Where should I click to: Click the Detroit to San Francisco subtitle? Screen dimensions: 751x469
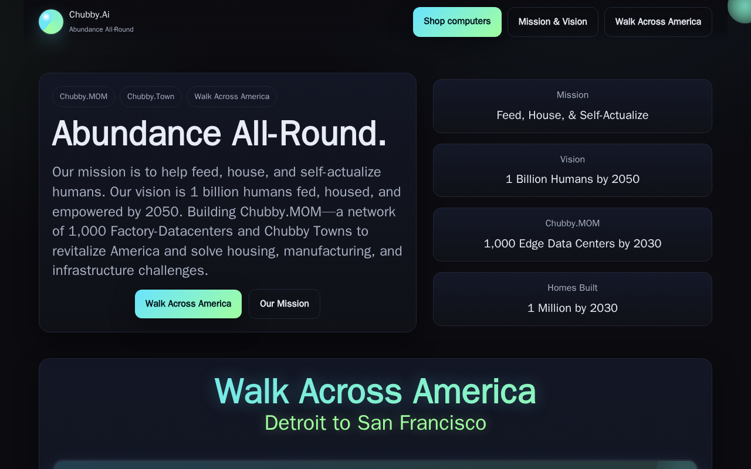pos(375,423)
